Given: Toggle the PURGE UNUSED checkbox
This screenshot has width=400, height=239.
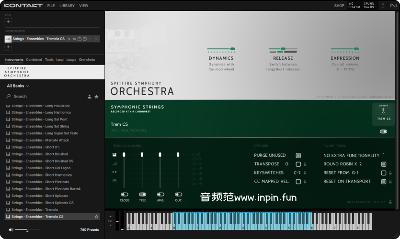Looking at the screenshot, I should tap(298, 155).
